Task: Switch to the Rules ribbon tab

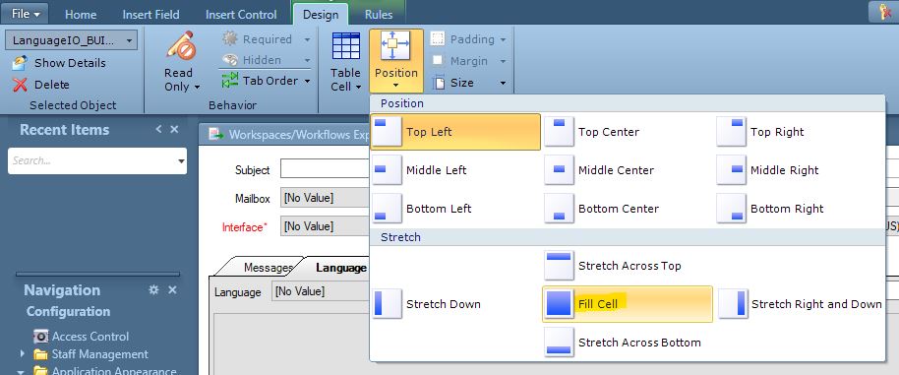Action: (379, 15)
